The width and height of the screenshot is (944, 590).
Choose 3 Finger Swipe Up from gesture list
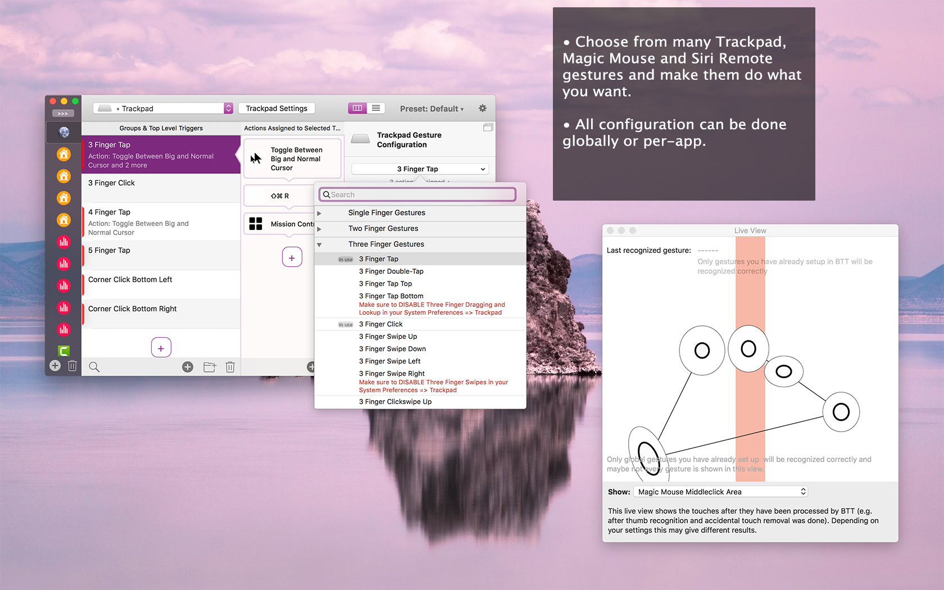pyautogui.click(x=388, y=337)
